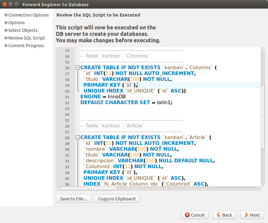Click the vertical scrollbar down arrow

263,184
